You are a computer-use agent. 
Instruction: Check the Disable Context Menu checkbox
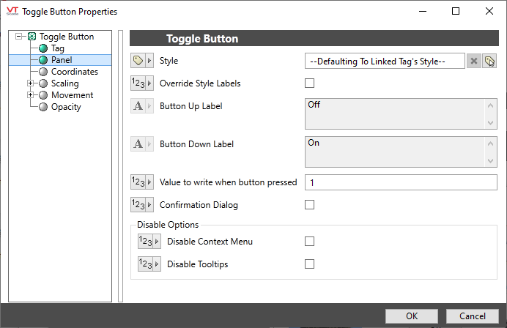coord(310,242)
